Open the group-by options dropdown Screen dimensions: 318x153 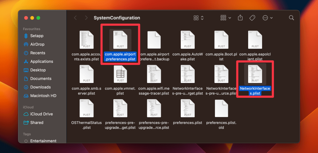click(226, 18)
